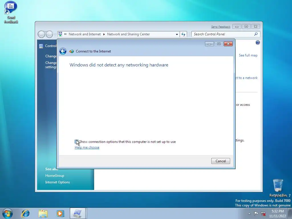Minimize the Connect to the Internet dialog
Viewport: 292px width, 219px height.
click(209, 44)
